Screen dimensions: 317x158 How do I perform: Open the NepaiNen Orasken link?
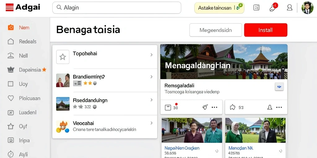(x=182, y=148)
